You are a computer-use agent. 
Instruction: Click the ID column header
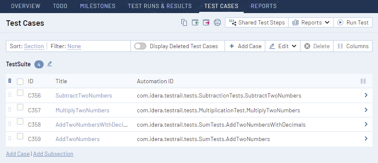coord(31,81)
